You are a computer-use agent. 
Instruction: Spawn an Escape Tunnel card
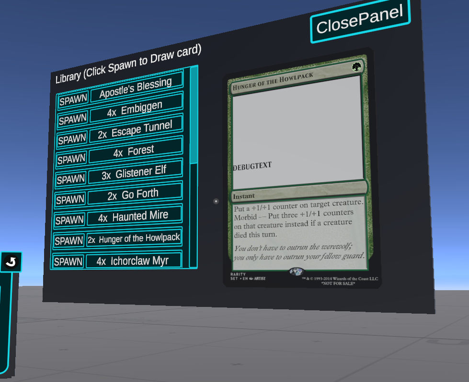coord(72,140)
